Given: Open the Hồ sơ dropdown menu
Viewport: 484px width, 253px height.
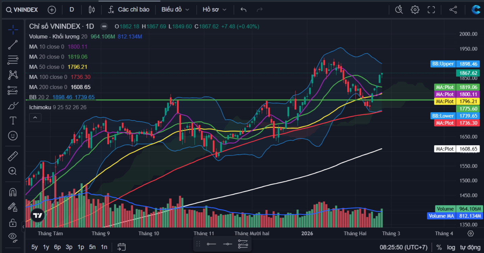Looking at the screenshot, I should point(214,10).
